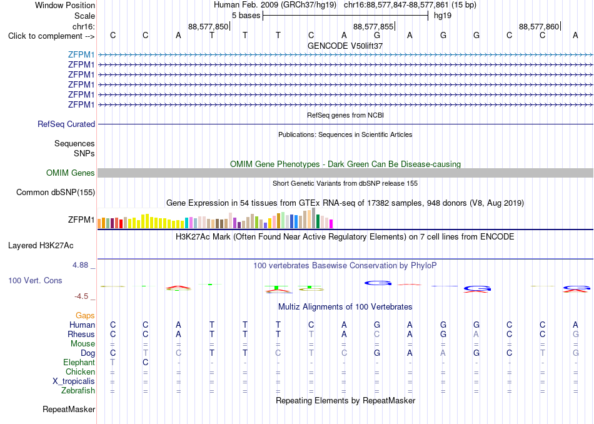
Task: Click the 4.88 PhyloP upper scale value
Action: click(x=80, y=265)
